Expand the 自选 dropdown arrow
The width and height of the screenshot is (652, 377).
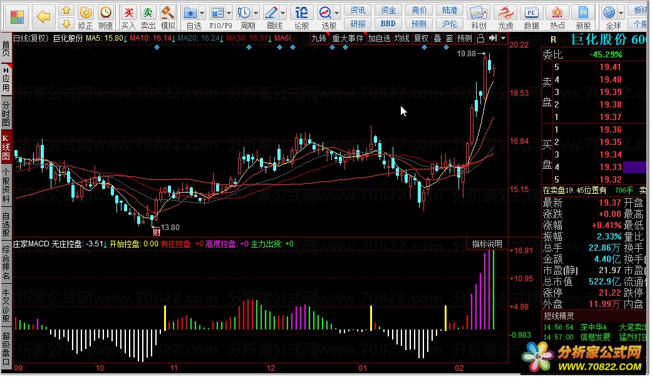pos(202,13)
